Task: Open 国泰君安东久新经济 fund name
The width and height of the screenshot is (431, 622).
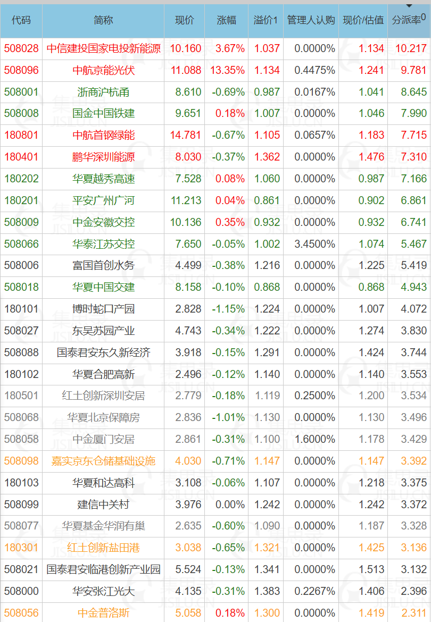Action: coord(104,352)
